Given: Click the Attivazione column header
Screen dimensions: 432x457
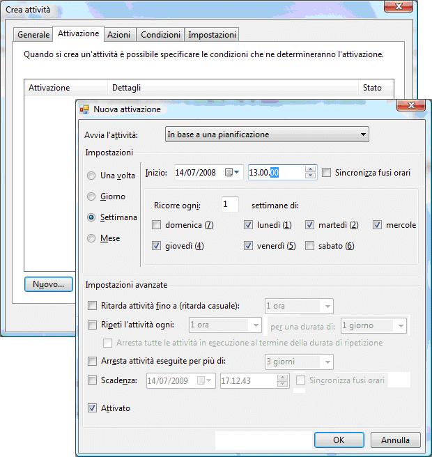Looking at the screenshot, I should pos(66,88).
